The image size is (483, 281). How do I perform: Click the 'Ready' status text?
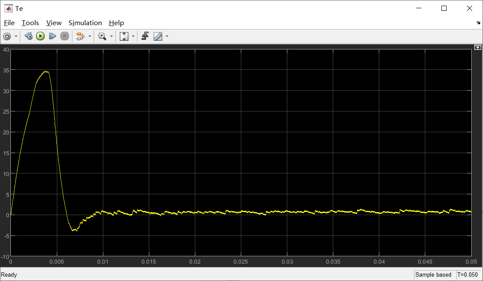9,274
